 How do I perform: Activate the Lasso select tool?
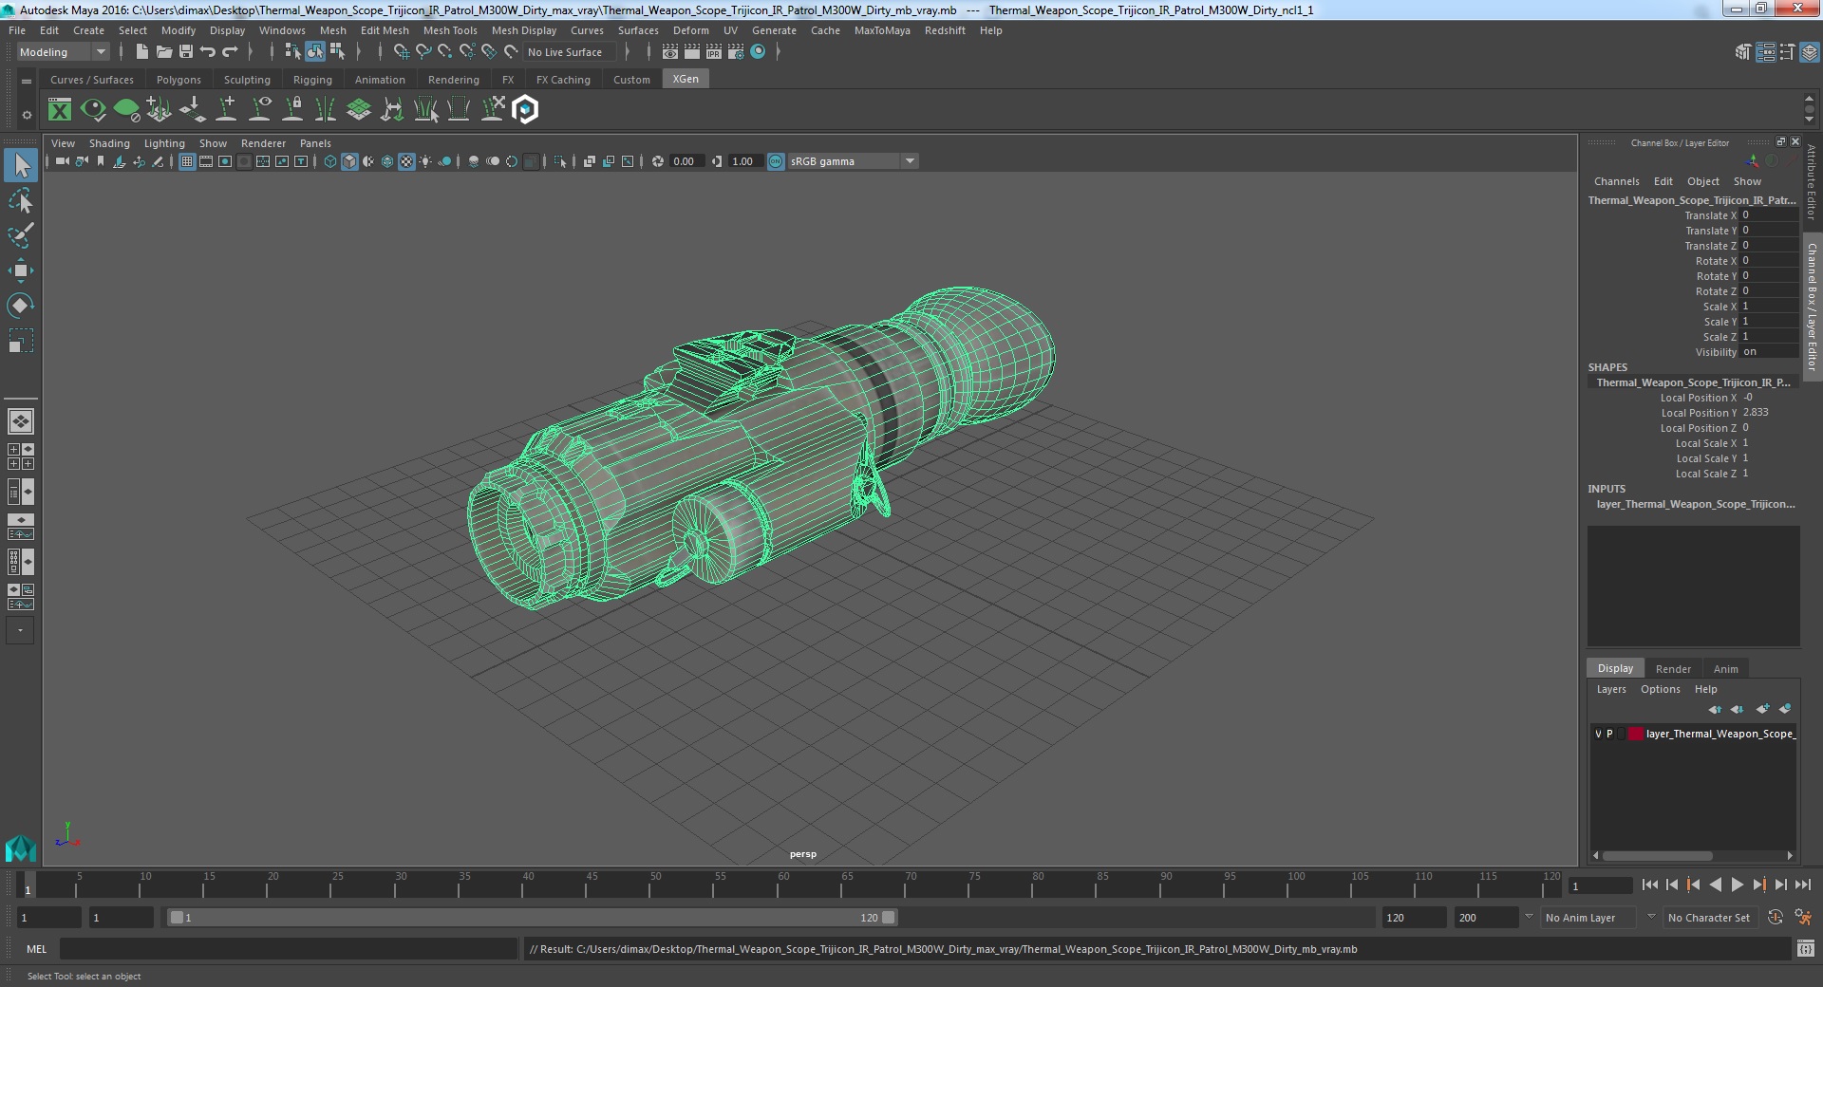21,201
